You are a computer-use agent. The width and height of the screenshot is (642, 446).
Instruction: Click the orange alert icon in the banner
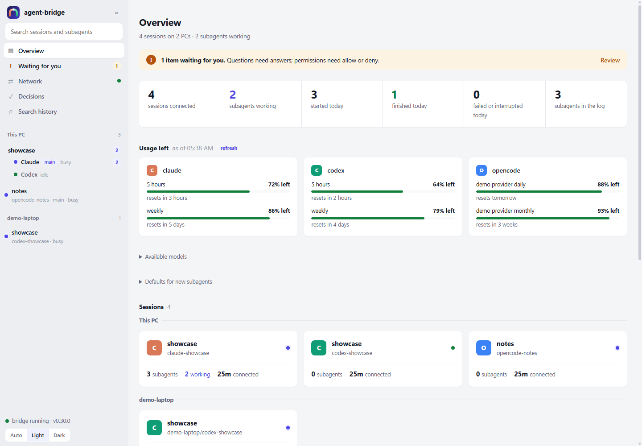pos(151,60)
